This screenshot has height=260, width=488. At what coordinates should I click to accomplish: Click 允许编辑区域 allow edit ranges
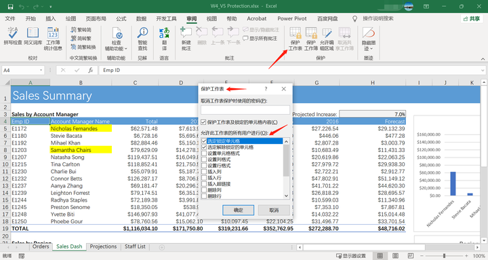click(x=327, y=39)
